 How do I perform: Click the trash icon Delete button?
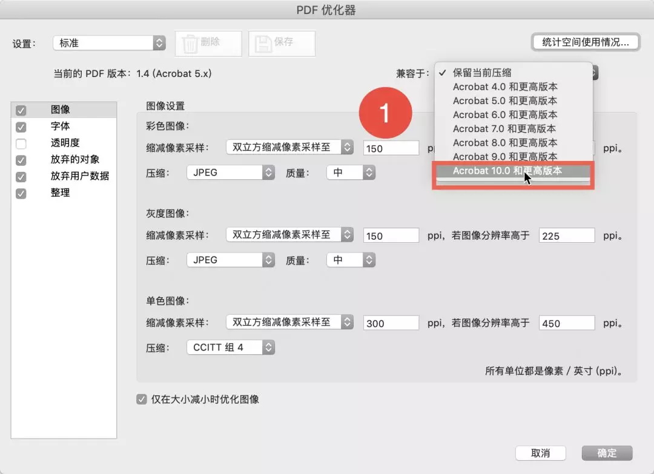tap(208, 44)
